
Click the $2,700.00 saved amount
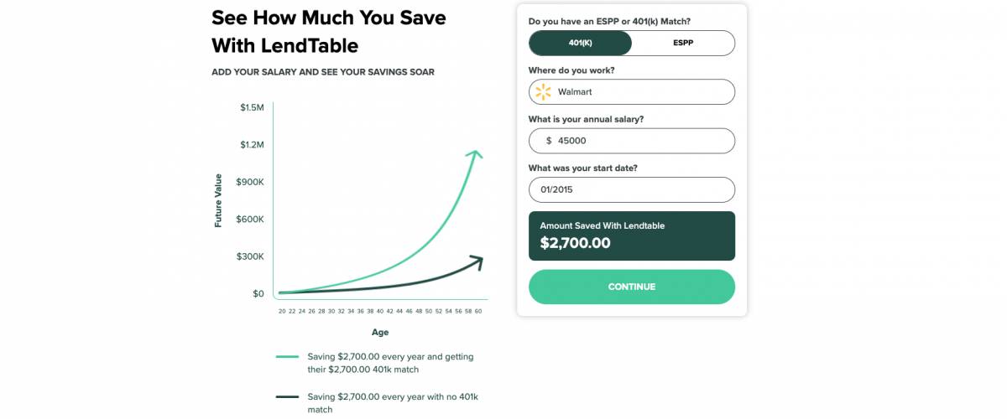(575, 244)
